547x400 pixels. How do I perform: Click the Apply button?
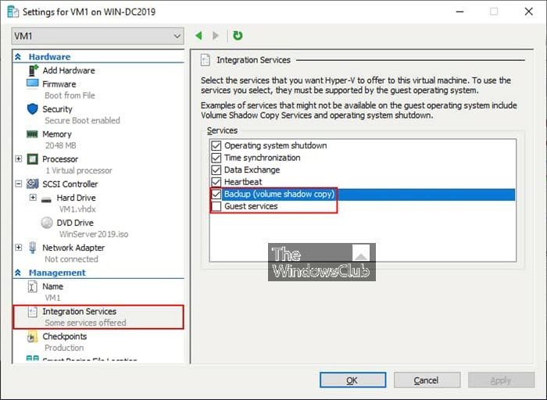[x=502, y=380]
